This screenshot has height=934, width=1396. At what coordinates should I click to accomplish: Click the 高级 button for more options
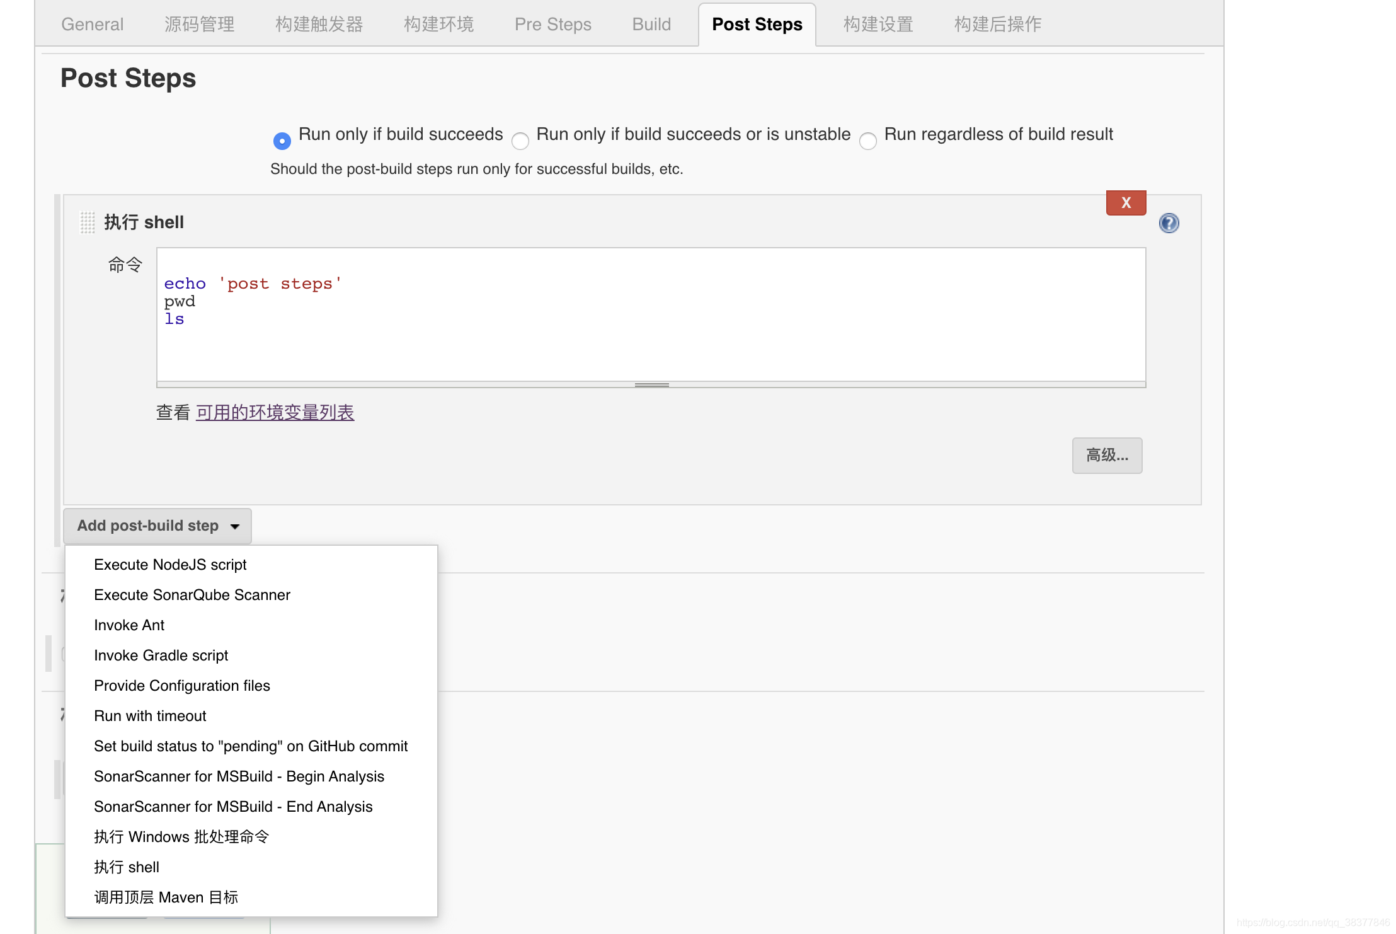1107,454
